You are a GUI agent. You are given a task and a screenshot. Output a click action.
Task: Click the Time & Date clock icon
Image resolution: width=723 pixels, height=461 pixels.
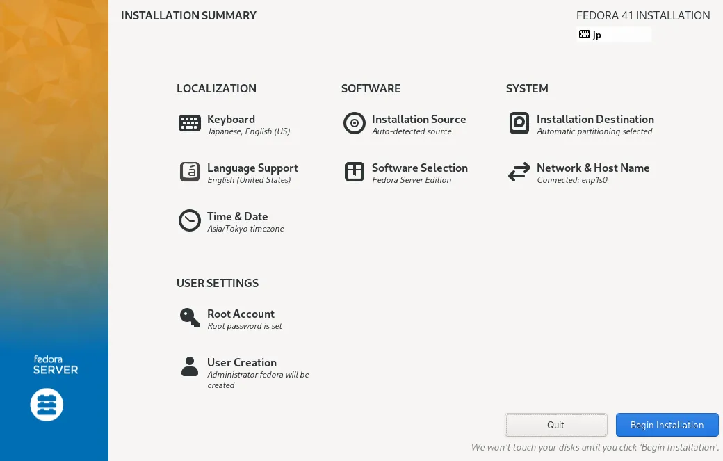pyautogui.click(x=189, y=220)
